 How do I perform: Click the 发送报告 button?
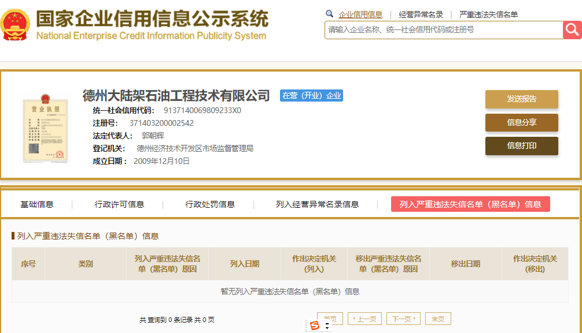click(x=521, y=99)
